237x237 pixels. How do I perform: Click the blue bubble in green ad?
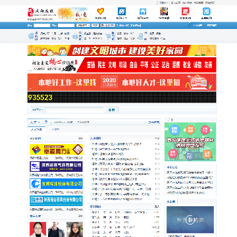(x=174, y=130)
